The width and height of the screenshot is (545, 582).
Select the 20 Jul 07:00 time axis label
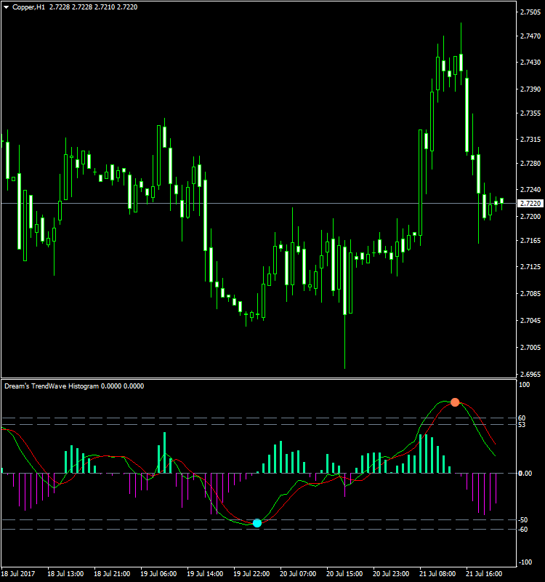click(x=298, y=574)
